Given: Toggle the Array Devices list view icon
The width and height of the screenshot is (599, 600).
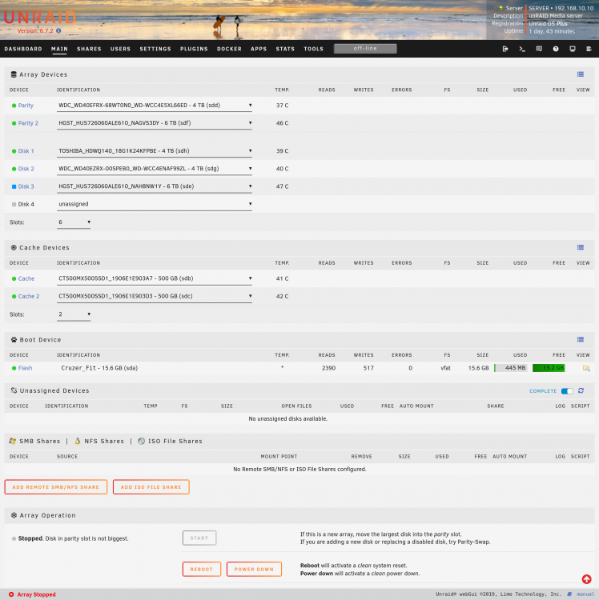Looking at the screenshot, I should point(581,74).
